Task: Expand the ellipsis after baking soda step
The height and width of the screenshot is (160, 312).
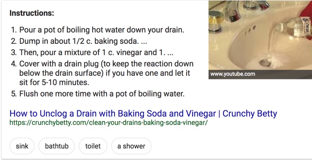Action: click(144, 42)
